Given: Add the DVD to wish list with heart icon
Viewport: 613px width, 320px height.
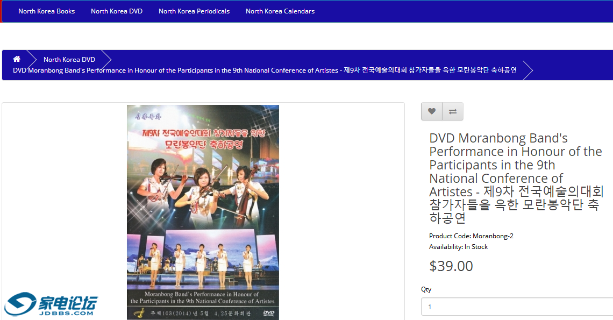Looking at the screenshot, I should tap(431, 111).
